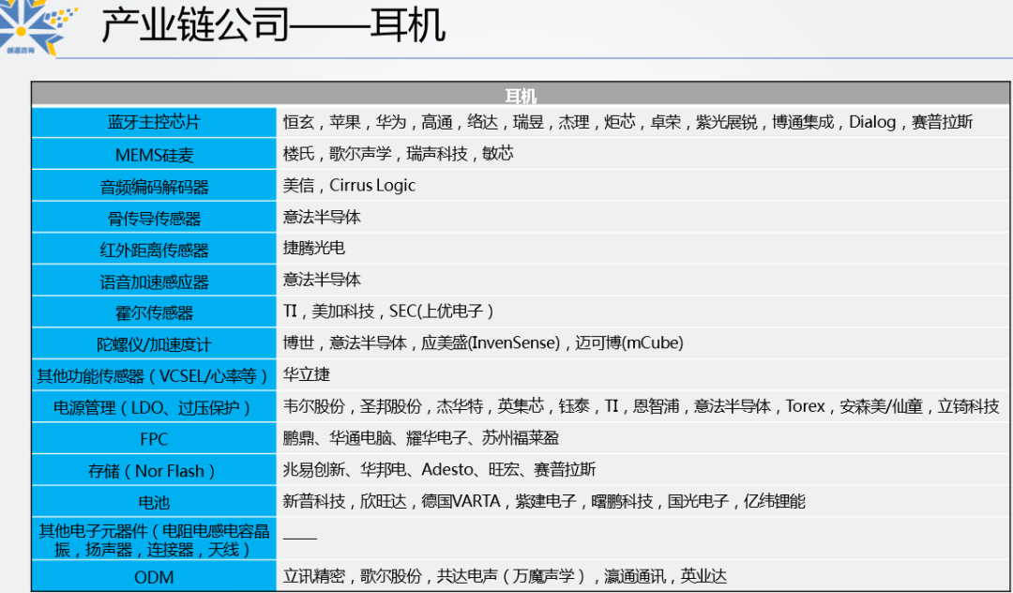1013x593 pixels.
Task: Select the 霍尔传感器 row label
Action: coord(154,312)
